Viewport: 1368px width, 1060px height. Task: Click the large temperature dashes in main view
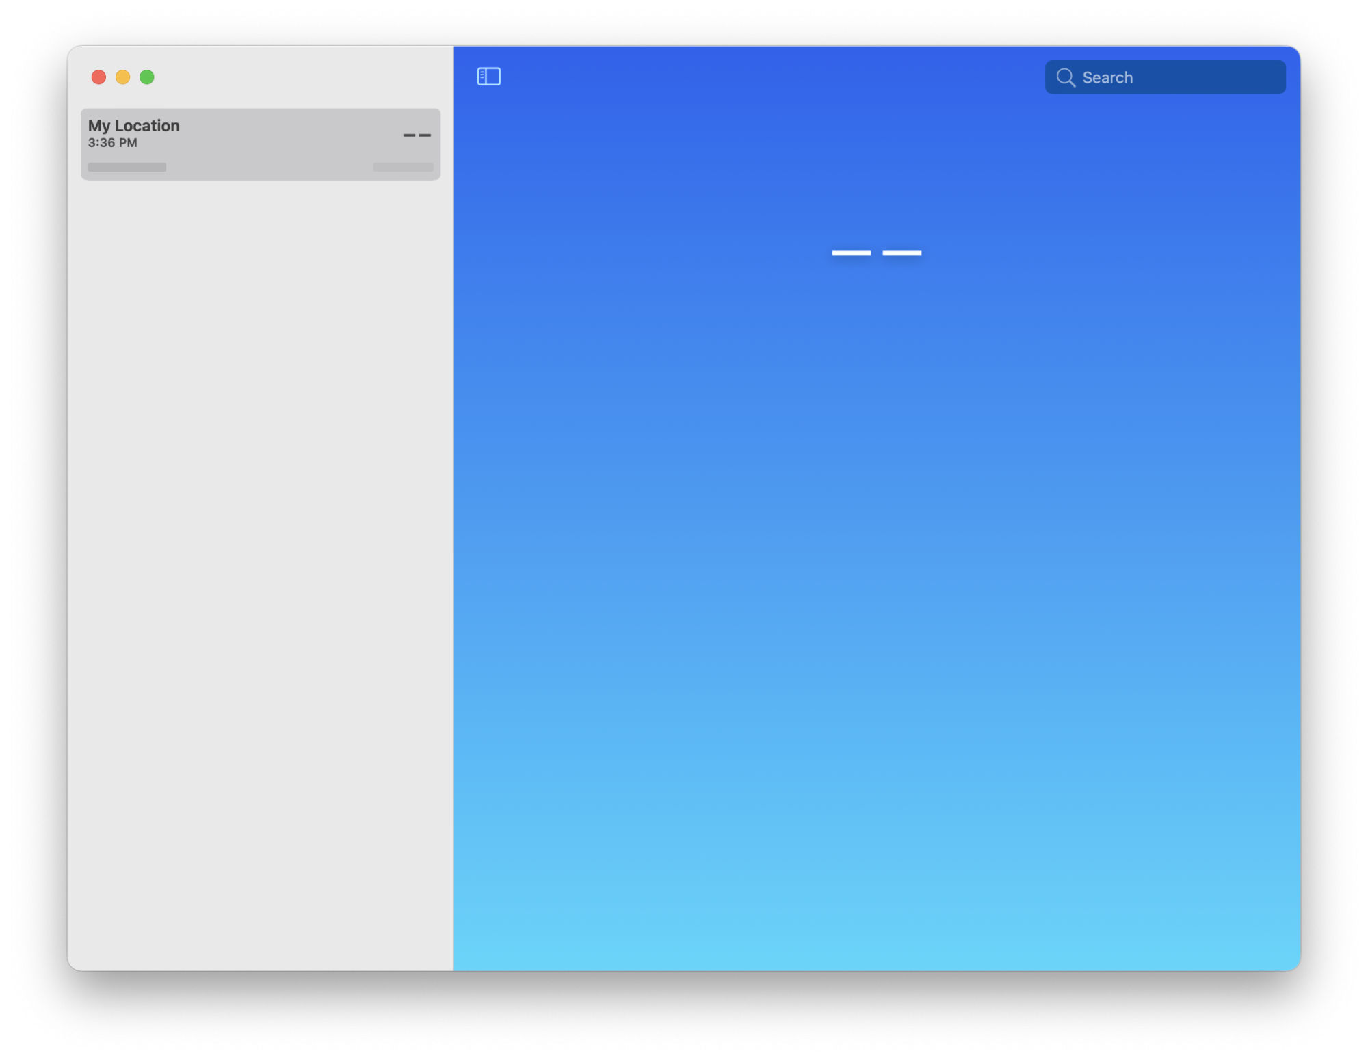(x=876, y=253)
